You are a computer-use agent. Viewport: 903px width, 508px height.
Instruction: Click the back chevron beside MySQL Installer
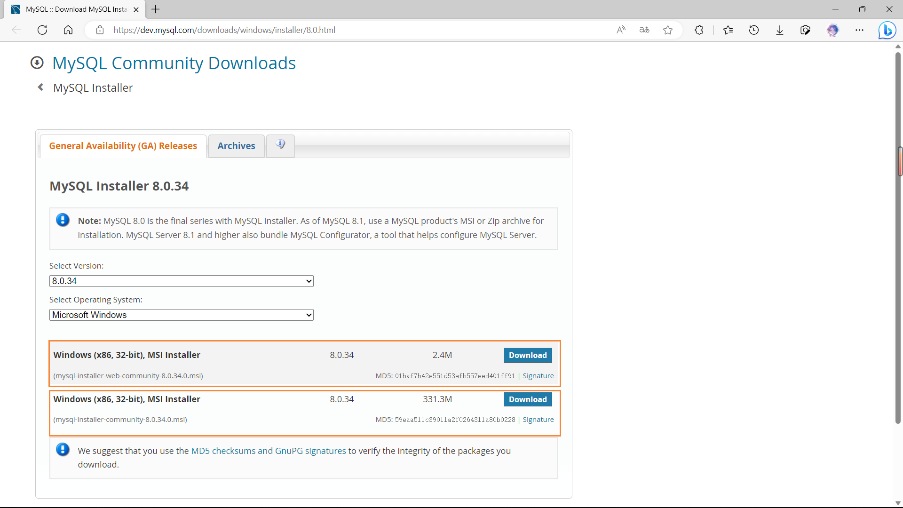point(41,87)
